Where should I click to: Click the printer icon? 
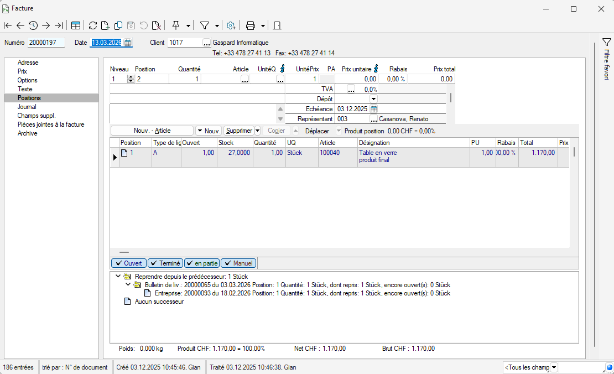click(x=250, y=25)
